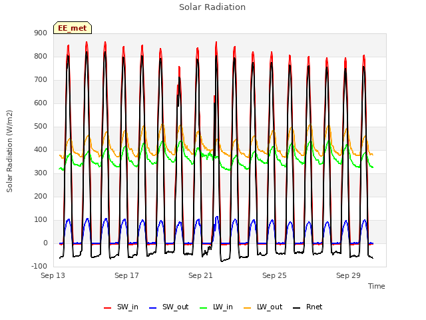The image size is (426, 320).
Task: Click the Sep 21 x-axis tick label
Action: click(200, 275)
